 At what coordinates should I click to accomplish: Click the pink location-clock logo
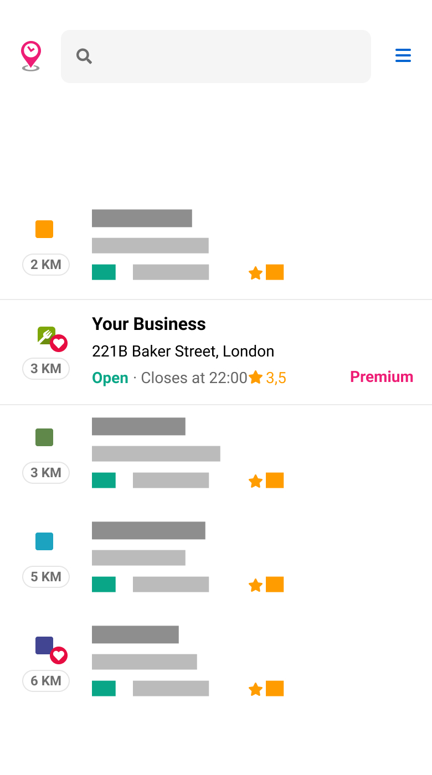pos(31,56)
